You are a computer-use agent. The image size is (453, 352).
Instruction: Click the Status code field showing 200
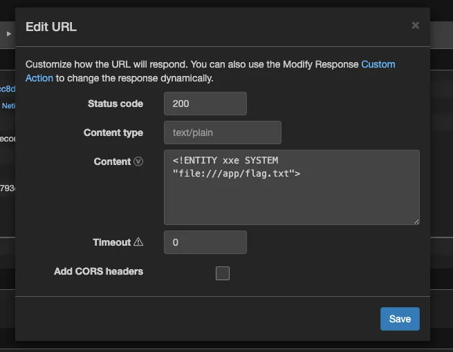click(205, 104)
